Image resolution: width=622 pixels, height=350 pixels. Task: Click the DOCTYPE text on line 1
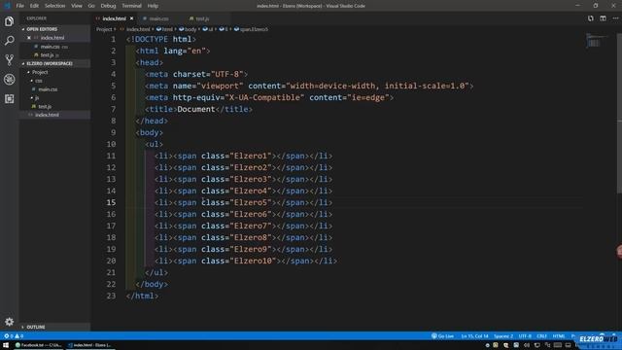click(x=152, y=39)
